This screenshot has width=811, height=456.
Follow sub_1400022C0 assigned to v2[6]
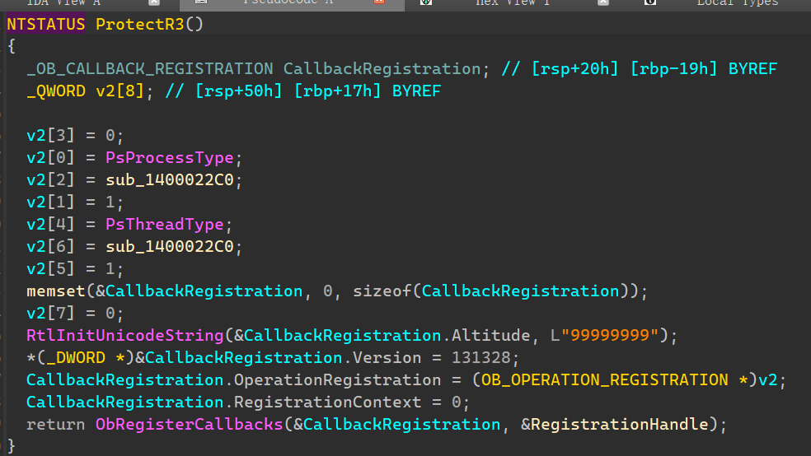[169, 246]
